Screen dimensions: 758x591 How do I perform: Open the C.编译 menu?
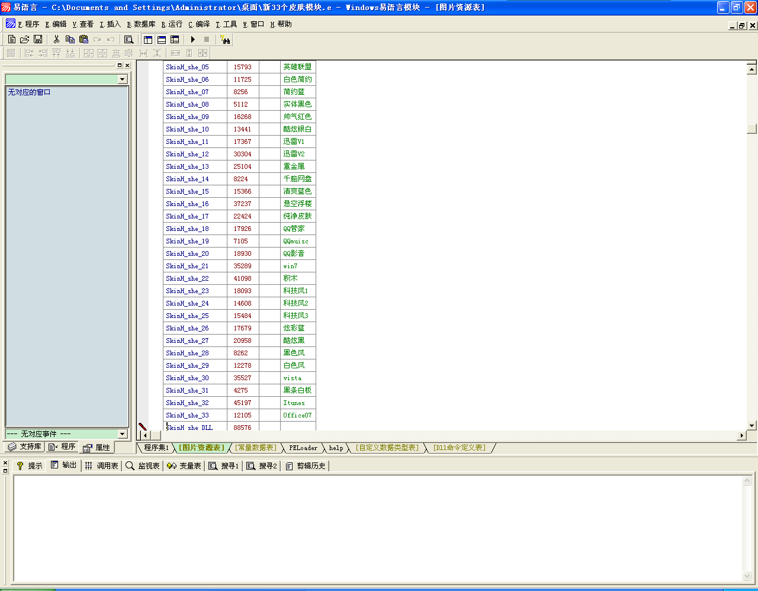point(200,24)
